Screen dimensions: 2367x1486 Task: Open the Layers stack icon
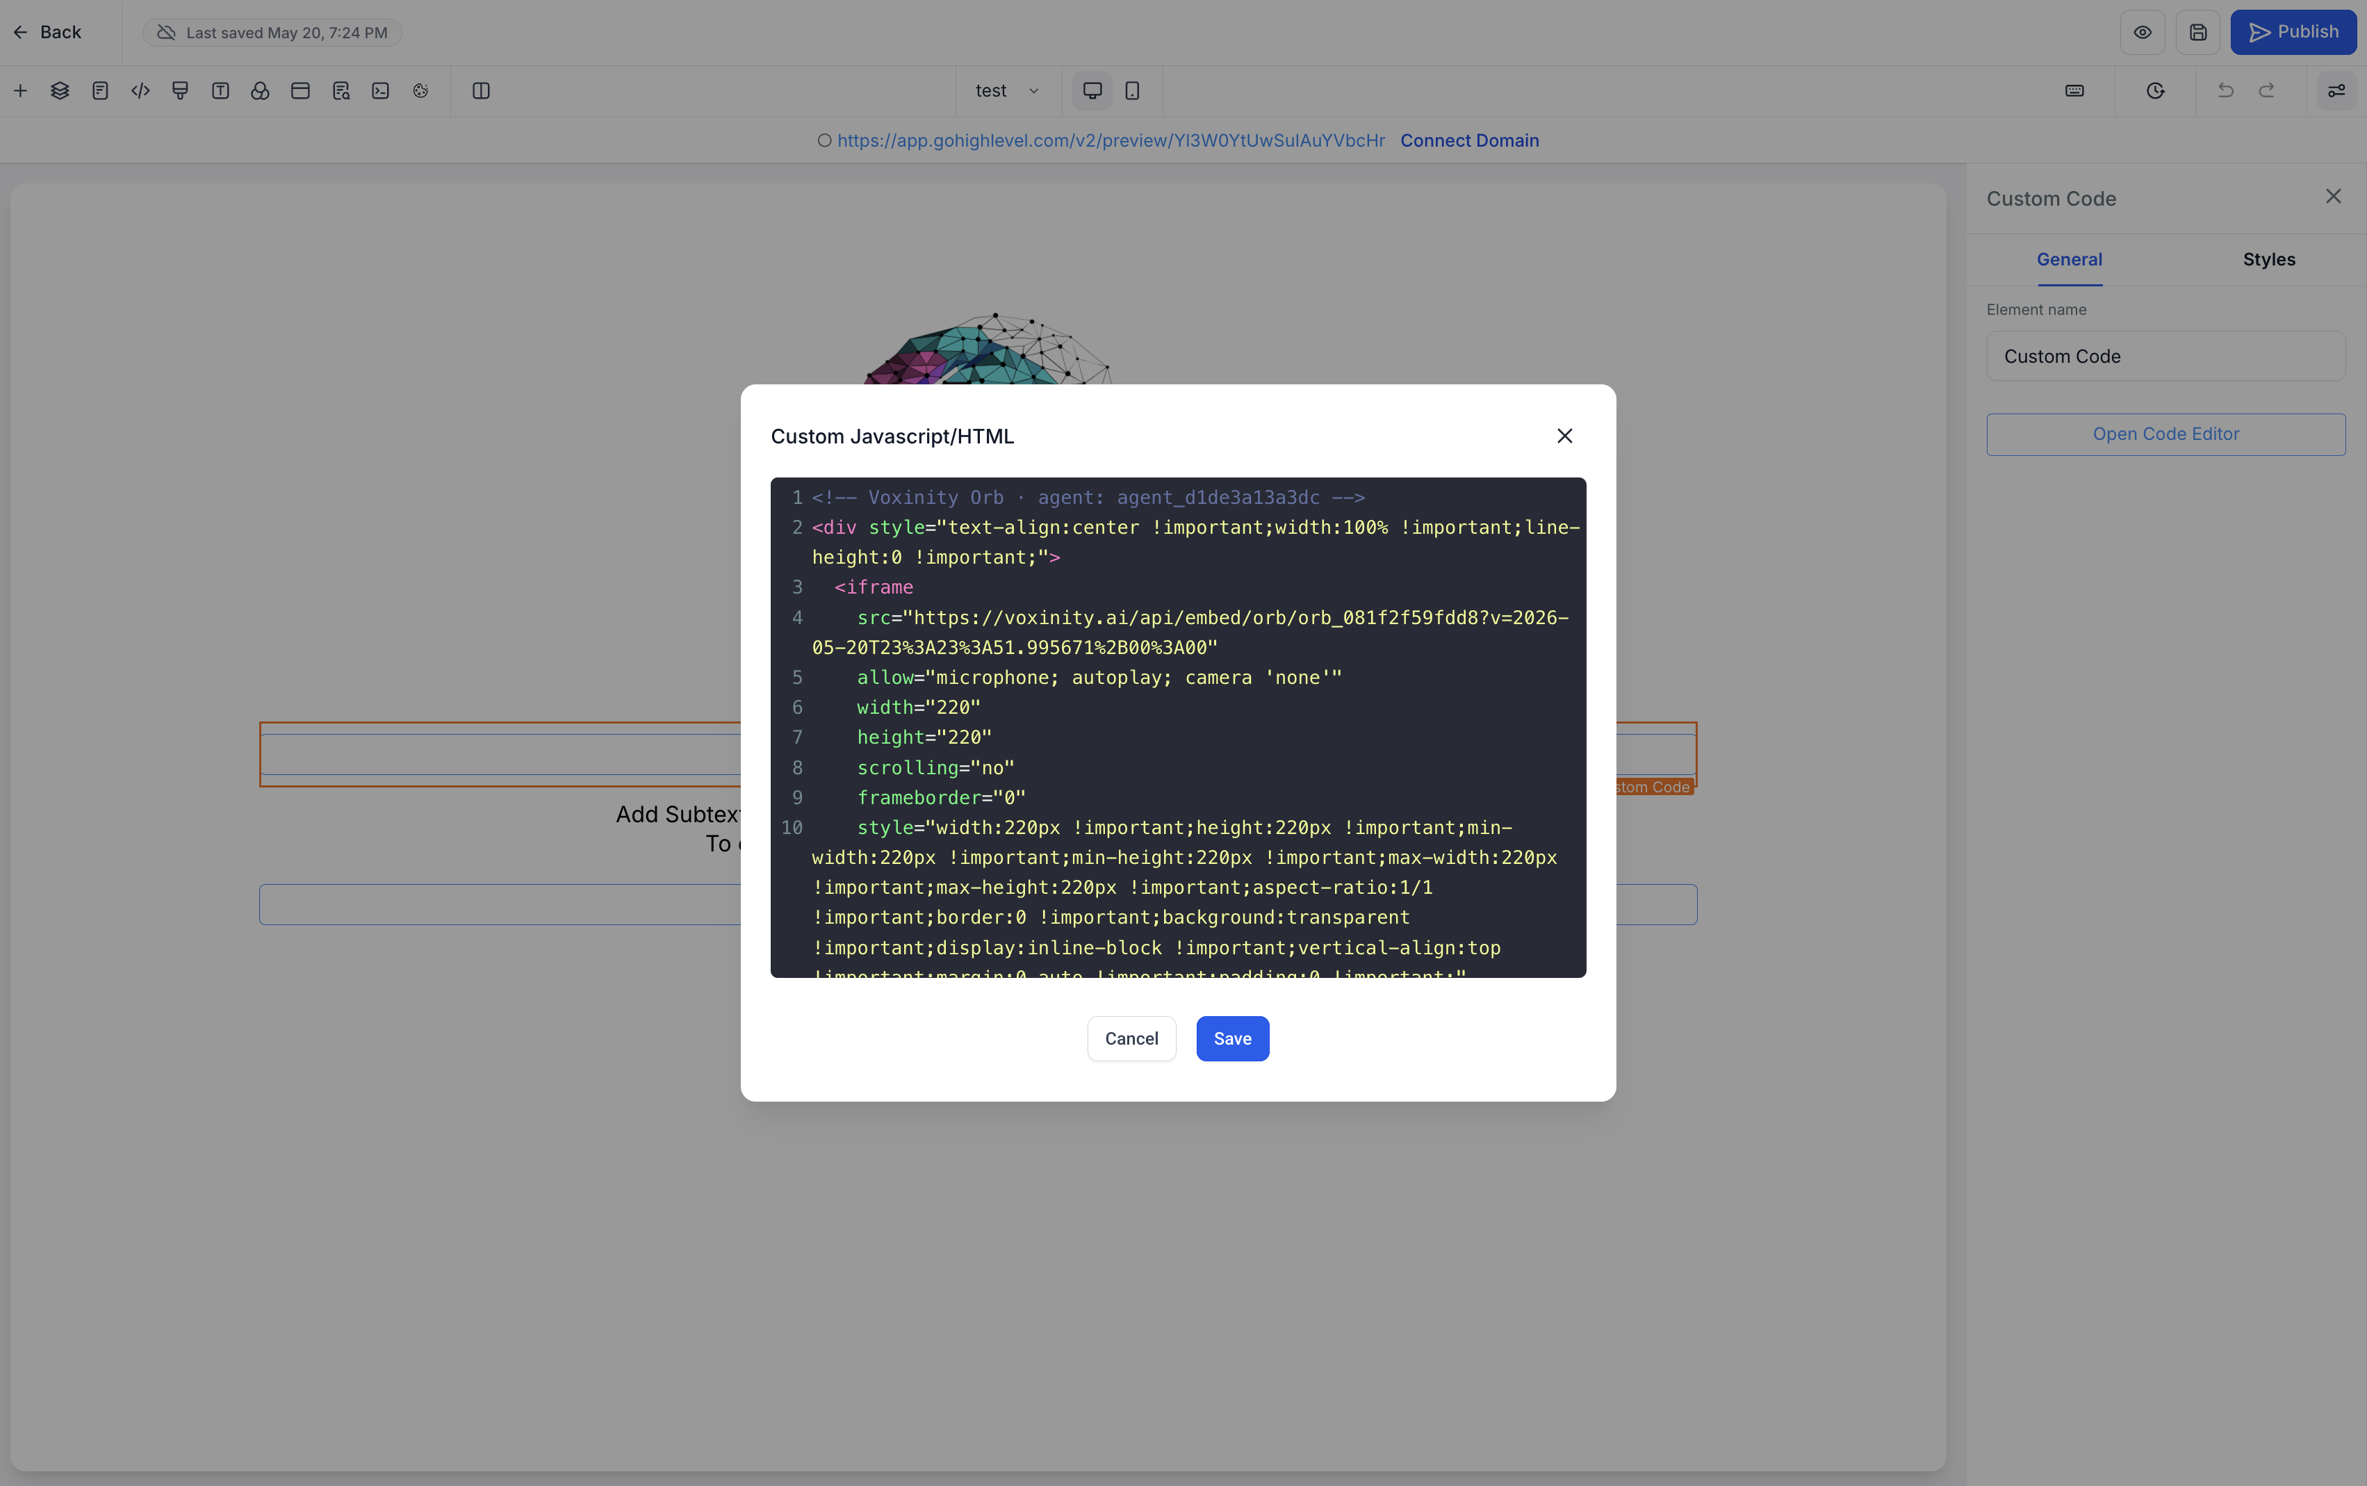click(x=60, y=90)
